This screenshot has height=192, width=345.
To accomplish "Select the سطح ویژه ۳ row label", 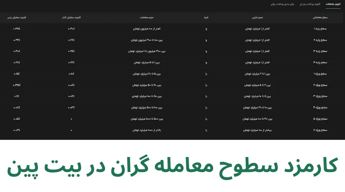I will pyautogui.click(x=320, y=96).
